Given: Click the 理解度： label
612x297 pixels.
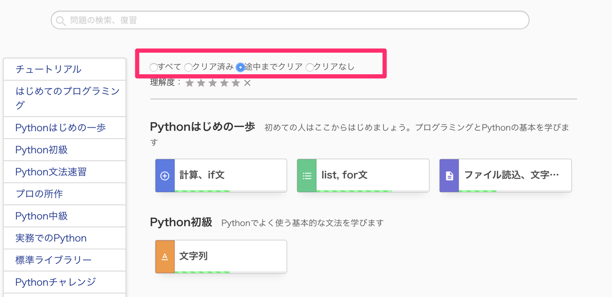Looking at the screenshot, I should pos(166,82).
